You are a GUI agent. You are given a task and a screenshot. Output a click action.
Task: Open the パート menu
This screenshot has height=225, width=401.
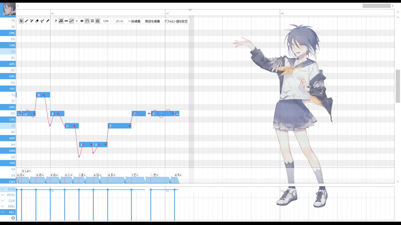pyautogui.click(x=119, y=21)
